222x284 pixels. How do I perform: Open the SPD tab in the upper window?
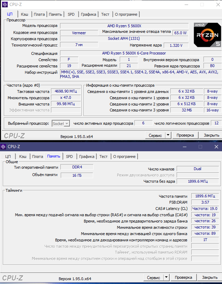coord(71,14)
